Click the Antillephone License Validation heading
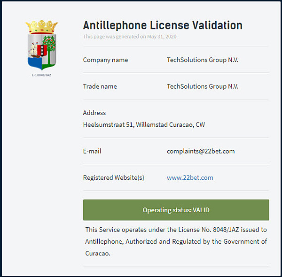The width and height of the screenshot is (282, 277). (163, 25)
